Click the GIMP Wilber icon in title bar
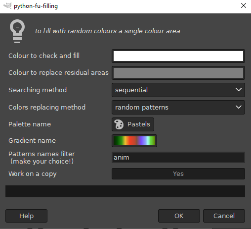The height and width of the screenshot is (229, 251). pyautogui.click(x=7, y=6)
